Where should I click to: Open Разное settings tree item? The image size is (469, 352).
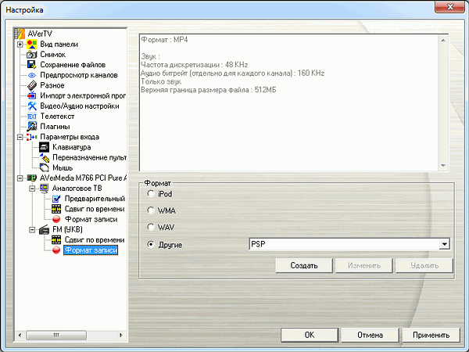point(52,85)
